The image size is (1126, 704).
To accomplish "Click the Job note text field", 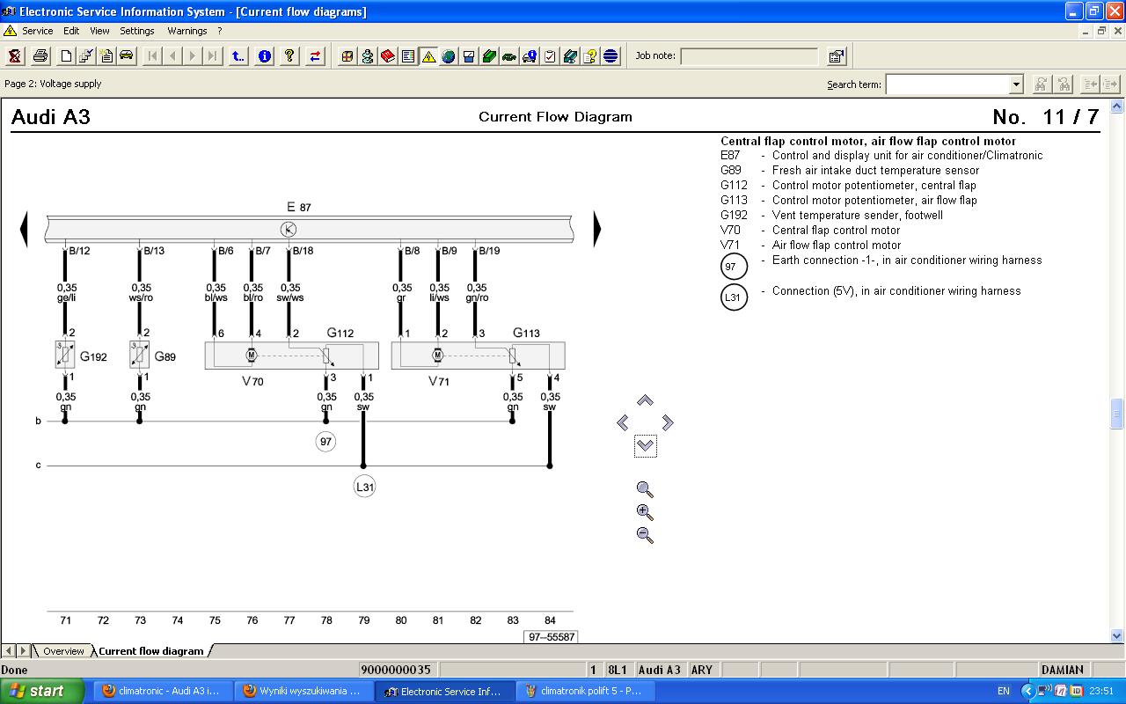I will 749,56.
